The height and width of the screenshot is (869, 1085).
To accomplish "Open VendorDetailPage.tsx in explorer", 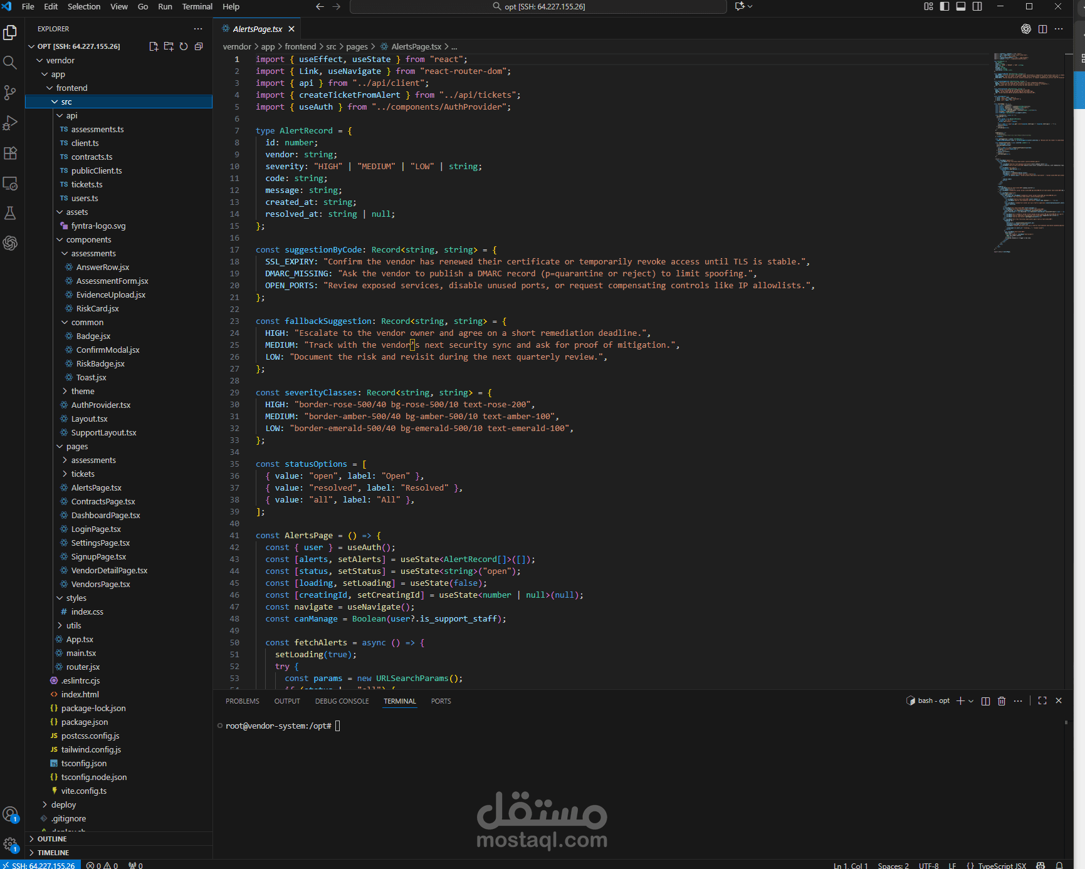I will click(x=109, y=570).
